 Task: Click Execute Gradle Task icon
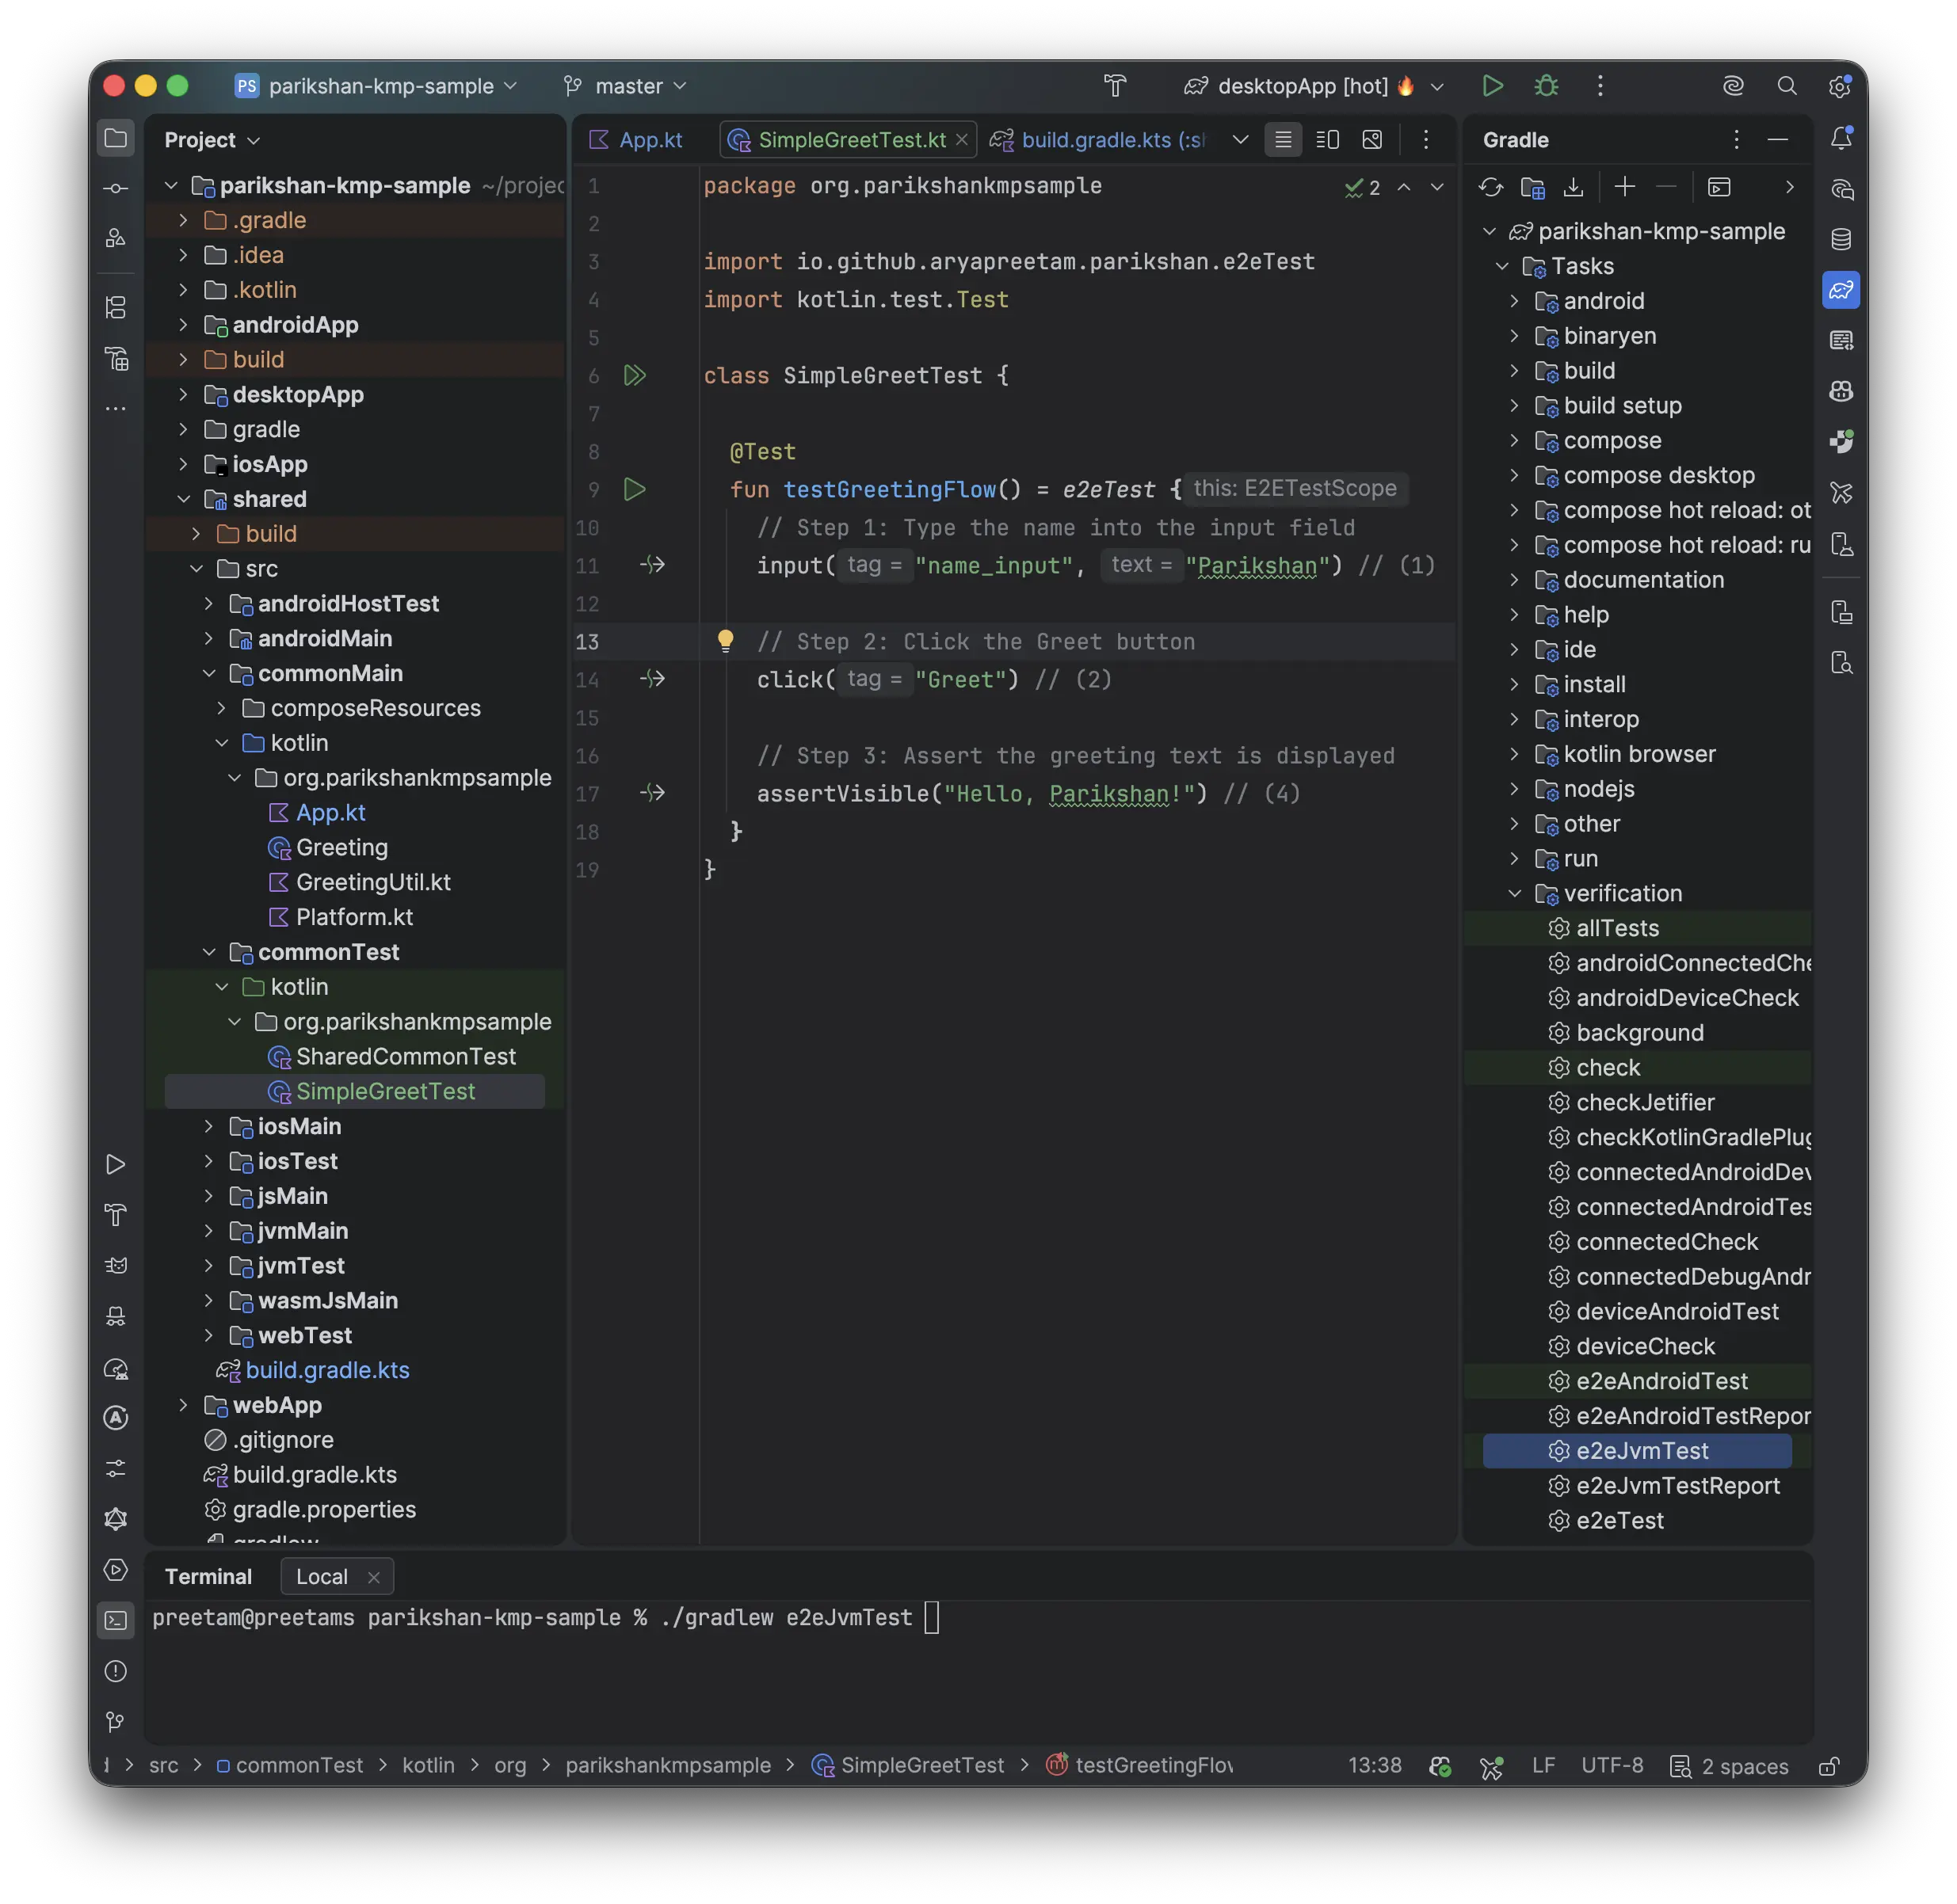(x=1719, y=187)
